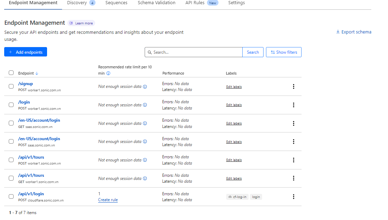Open three-dot menu for /api/v1/login endpoint
This screenshot has width=388, height=220.
294,197
